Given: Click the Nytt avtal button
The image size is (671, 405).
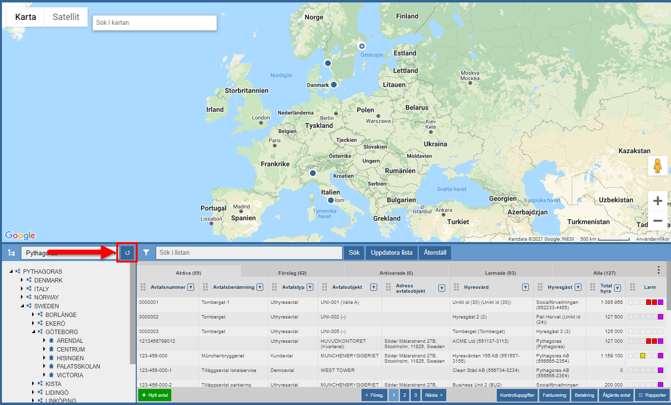Looking at the screenshot, I should [154, 395].
